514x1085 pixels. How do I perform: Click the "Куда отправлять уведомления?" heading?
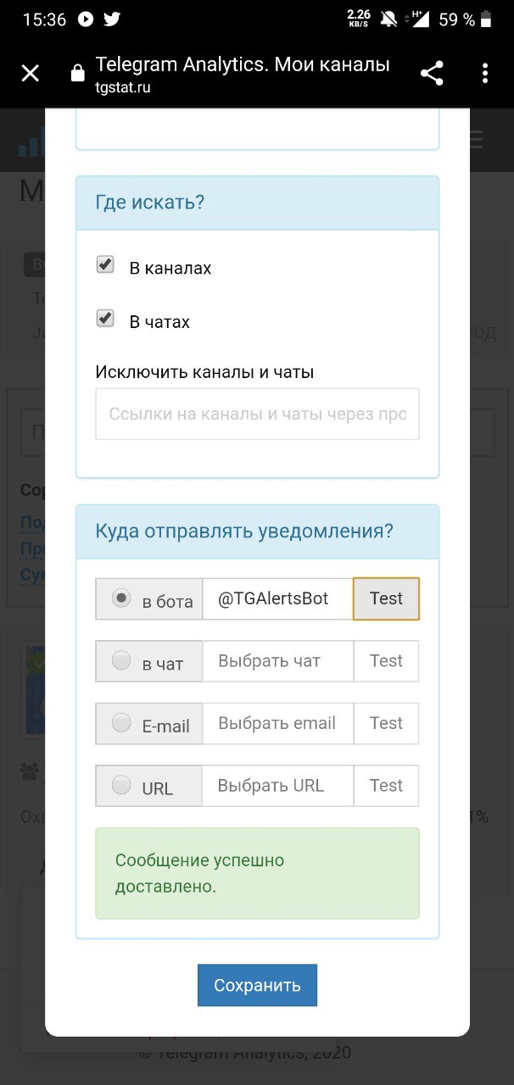coord(244,531)
